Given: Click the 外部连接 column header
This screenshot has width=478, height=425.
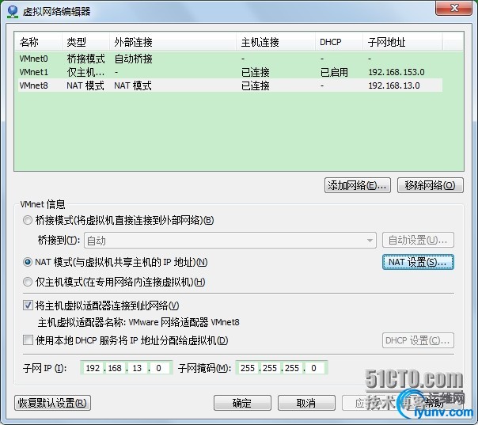Looking at the screenshot, I should [x=173, y=42].
